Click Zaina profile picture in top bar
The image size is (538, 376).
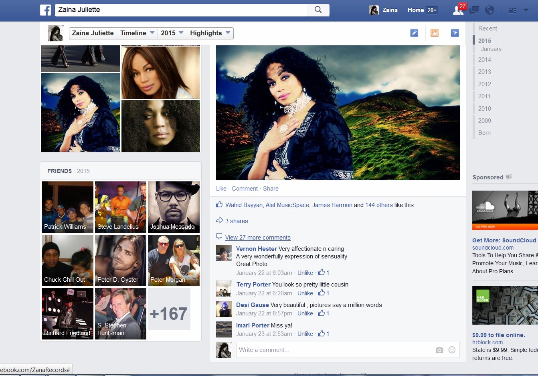(374, 10)
